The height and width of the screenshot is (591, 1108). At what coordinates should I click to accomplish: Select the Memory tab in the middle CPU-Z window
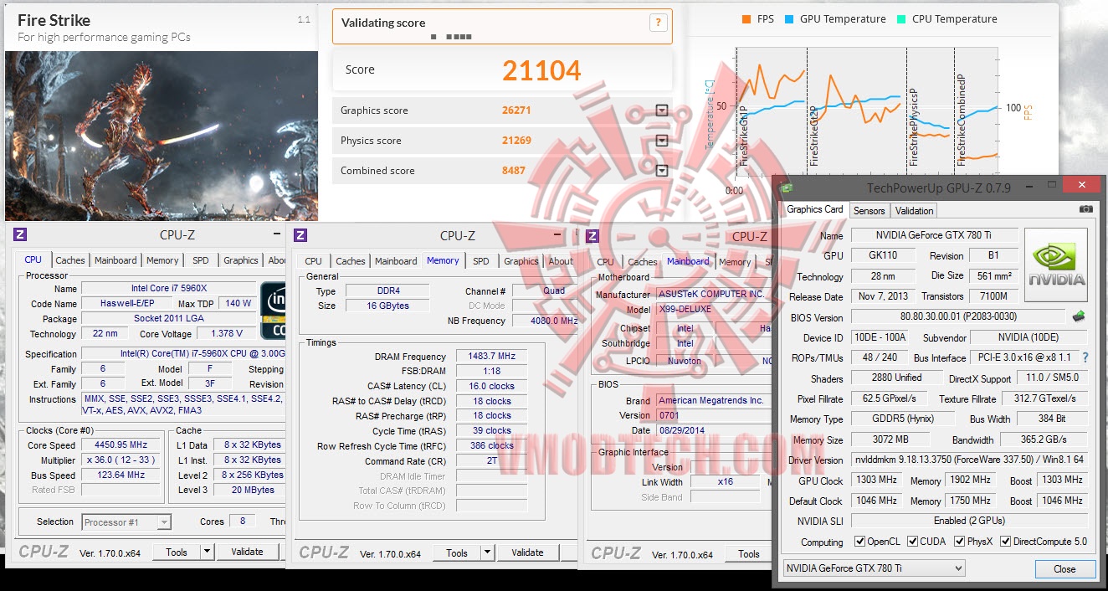coord(443,260)
